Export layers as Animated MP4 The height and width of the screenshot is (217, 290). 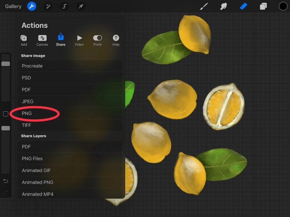[x=70, y=194]
